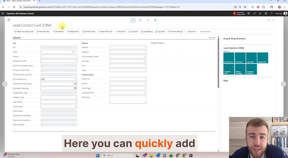The width and height of the screenshot is (288, 158).
Task: Open the ZIP Code lookup ellipsis
Action: tap(145, 61)
